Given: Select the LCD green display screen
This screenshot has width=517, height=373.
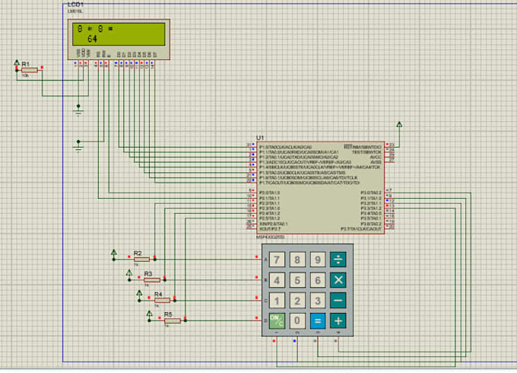Looking at the screenshot, I should click(119, 34).
